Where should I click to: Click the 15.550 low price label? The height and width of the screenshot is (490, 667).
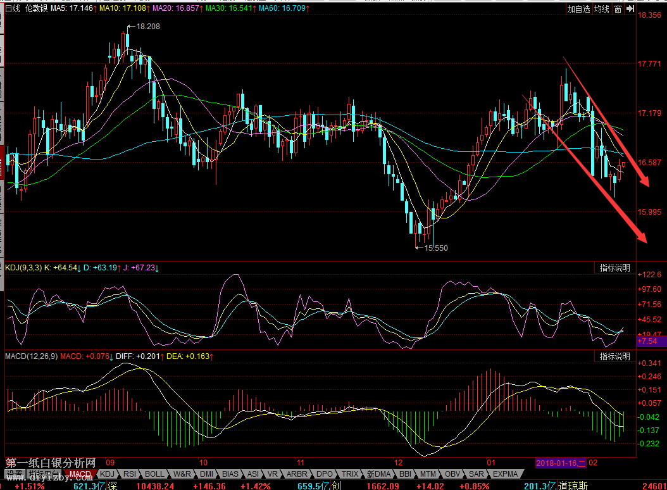pyautogui.click(x=435, y=248)
